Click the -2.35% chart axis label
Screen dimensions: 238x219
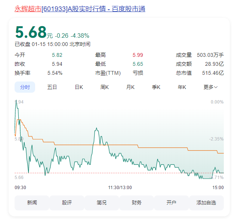[x=216, y=139]
